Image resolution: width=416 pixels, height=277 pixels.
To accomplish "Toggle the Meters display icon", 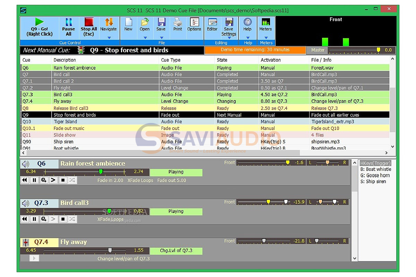I will point(266,25).
